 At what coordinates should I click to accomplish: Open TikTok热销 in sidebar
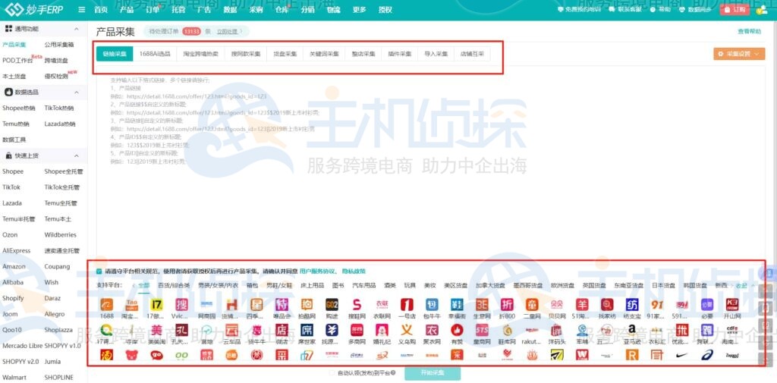[x=59, y=108]
